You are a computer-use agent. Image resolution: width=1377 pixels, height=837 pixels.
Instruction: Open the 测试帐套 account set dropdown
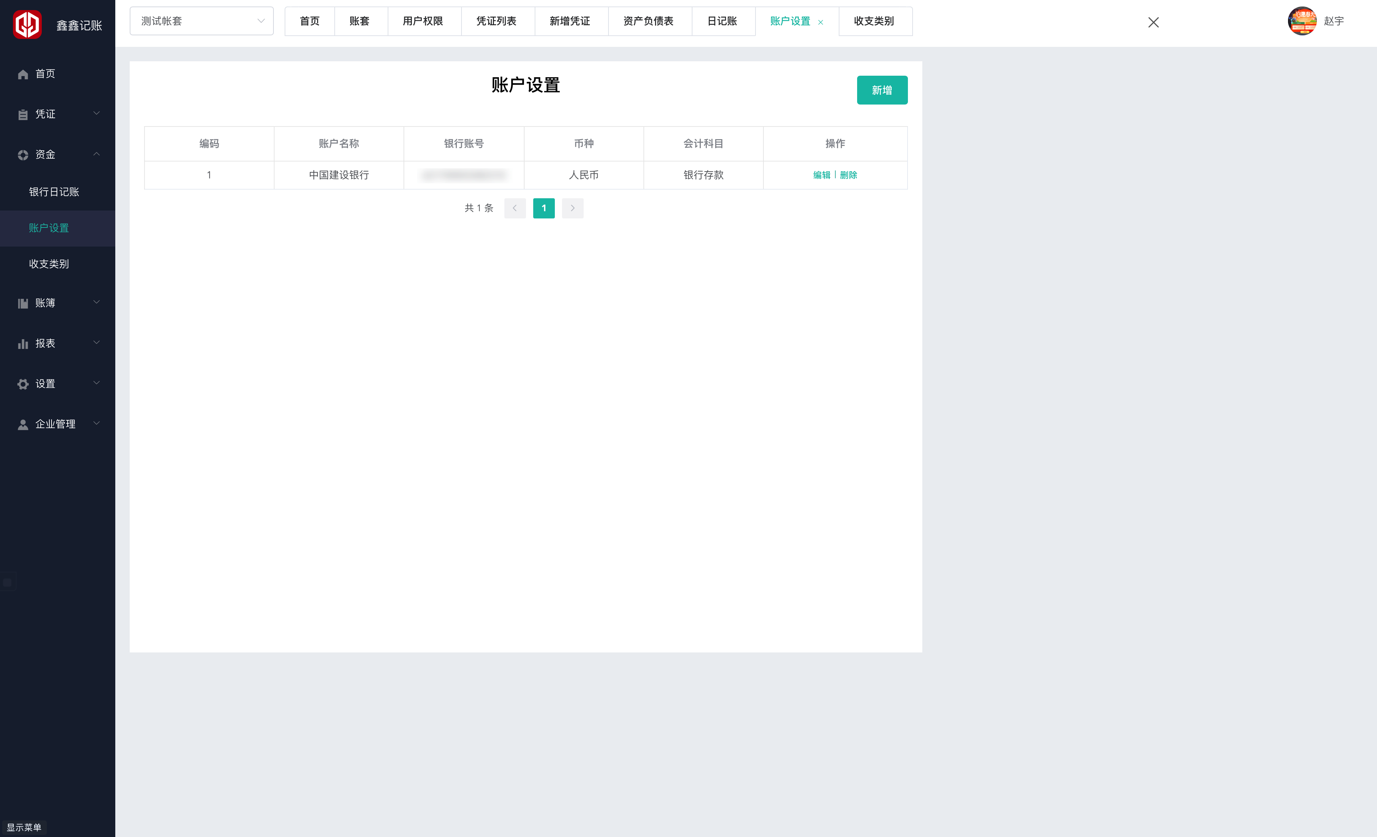point(202,21)
